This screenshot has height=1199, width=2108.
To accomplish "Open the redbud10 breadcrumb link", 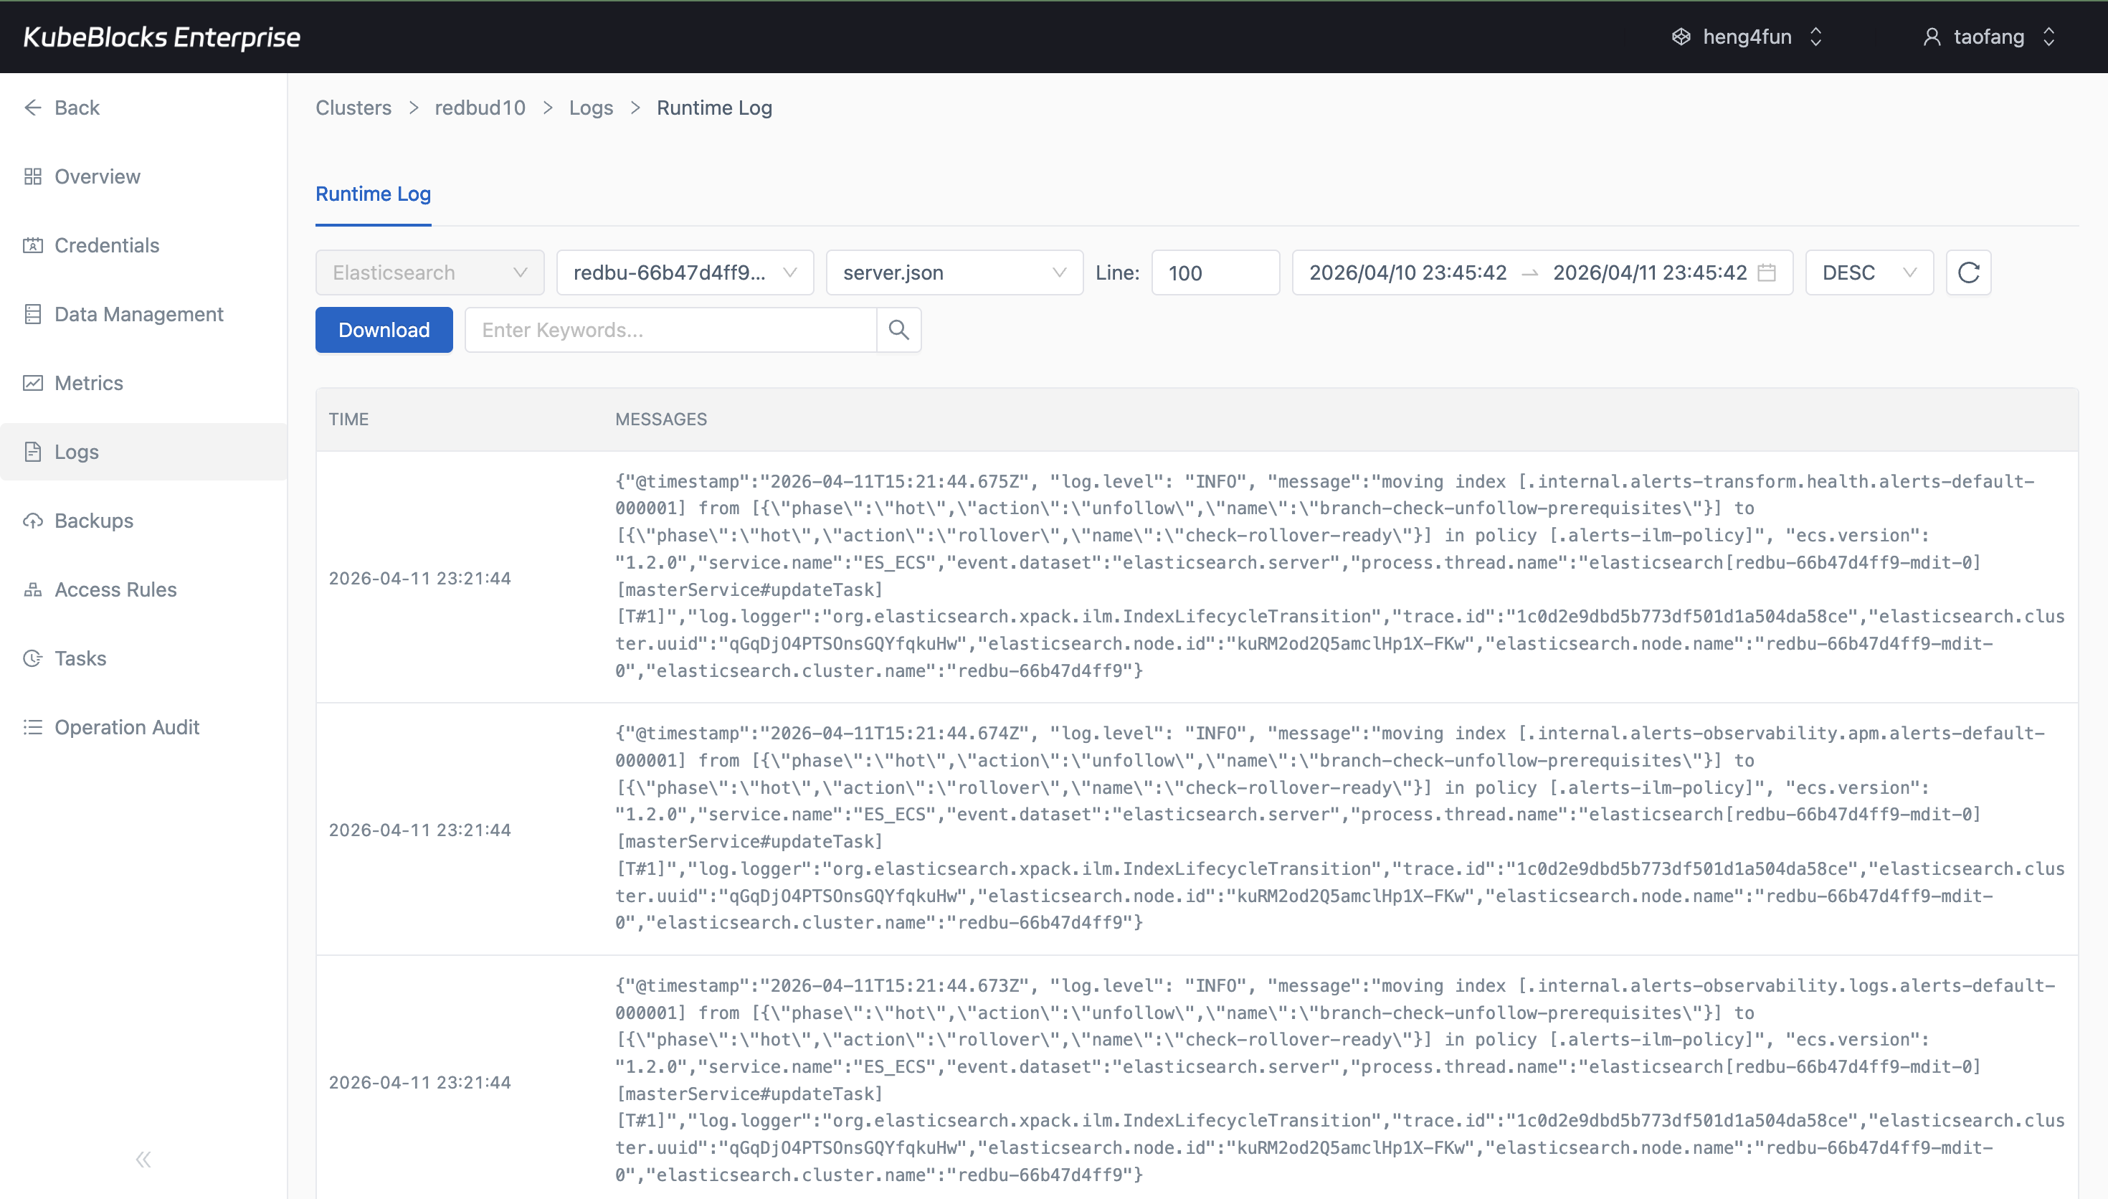I will pos(480,108).
